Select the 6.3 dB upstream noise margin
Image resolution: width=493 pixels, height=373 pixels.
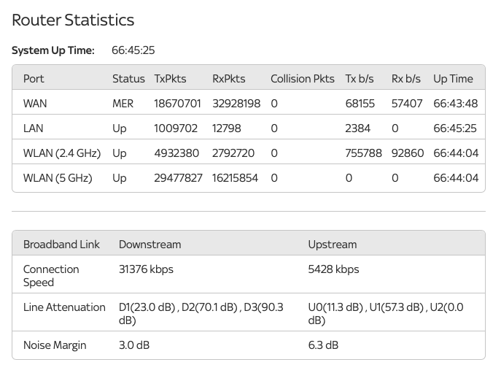[x=323, y=345]
